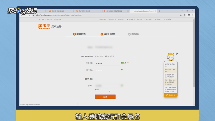Image resolution: width=215 pixels, height=121 pixels.
Task: Click the 登录名 member name field
Action: tap(108, 86)
